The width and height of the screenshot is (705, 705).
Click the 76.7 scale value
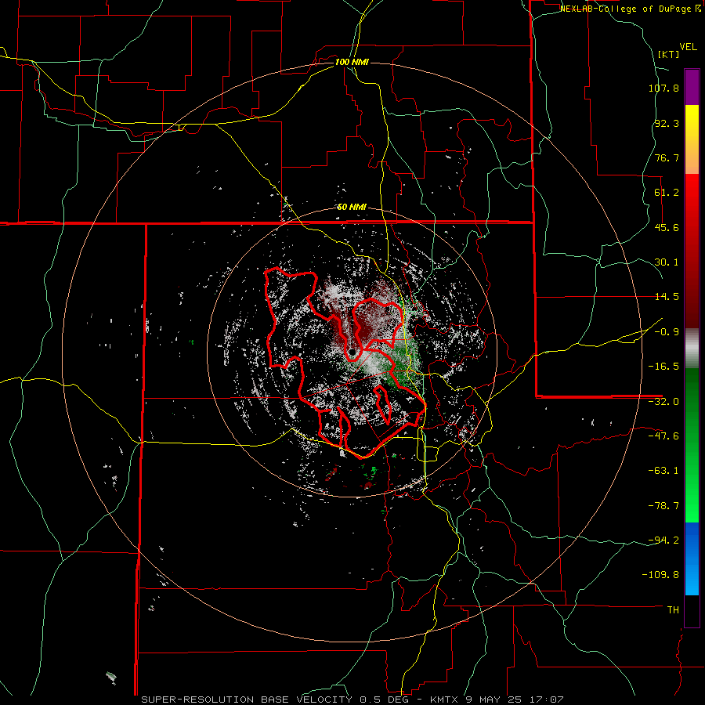[x=667, y=157]
